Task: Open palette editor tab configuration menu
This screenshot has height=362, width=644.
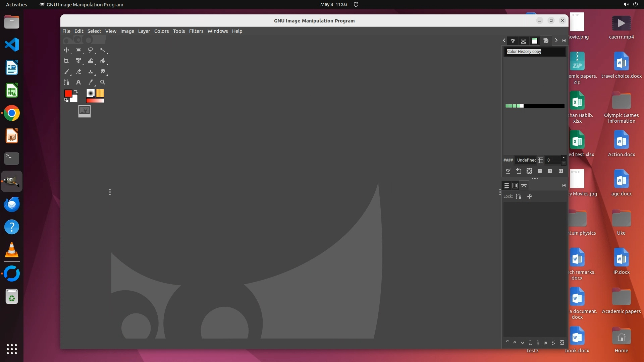Action: point(564,41)
